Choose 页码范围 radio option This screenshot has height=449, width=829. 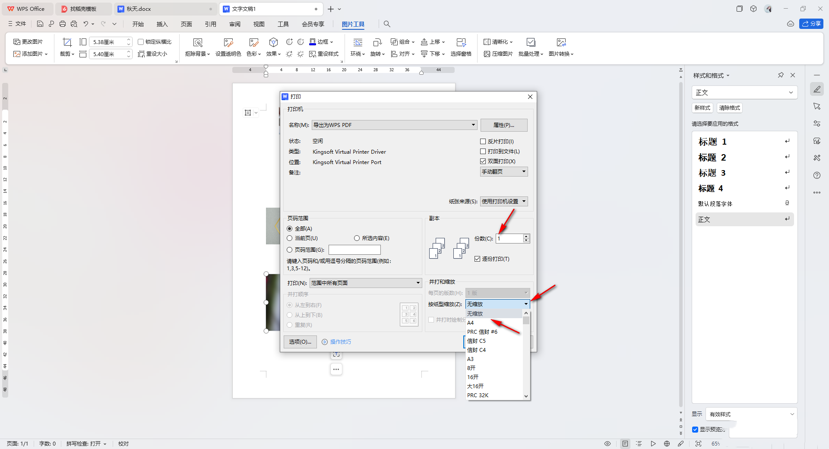290,250
